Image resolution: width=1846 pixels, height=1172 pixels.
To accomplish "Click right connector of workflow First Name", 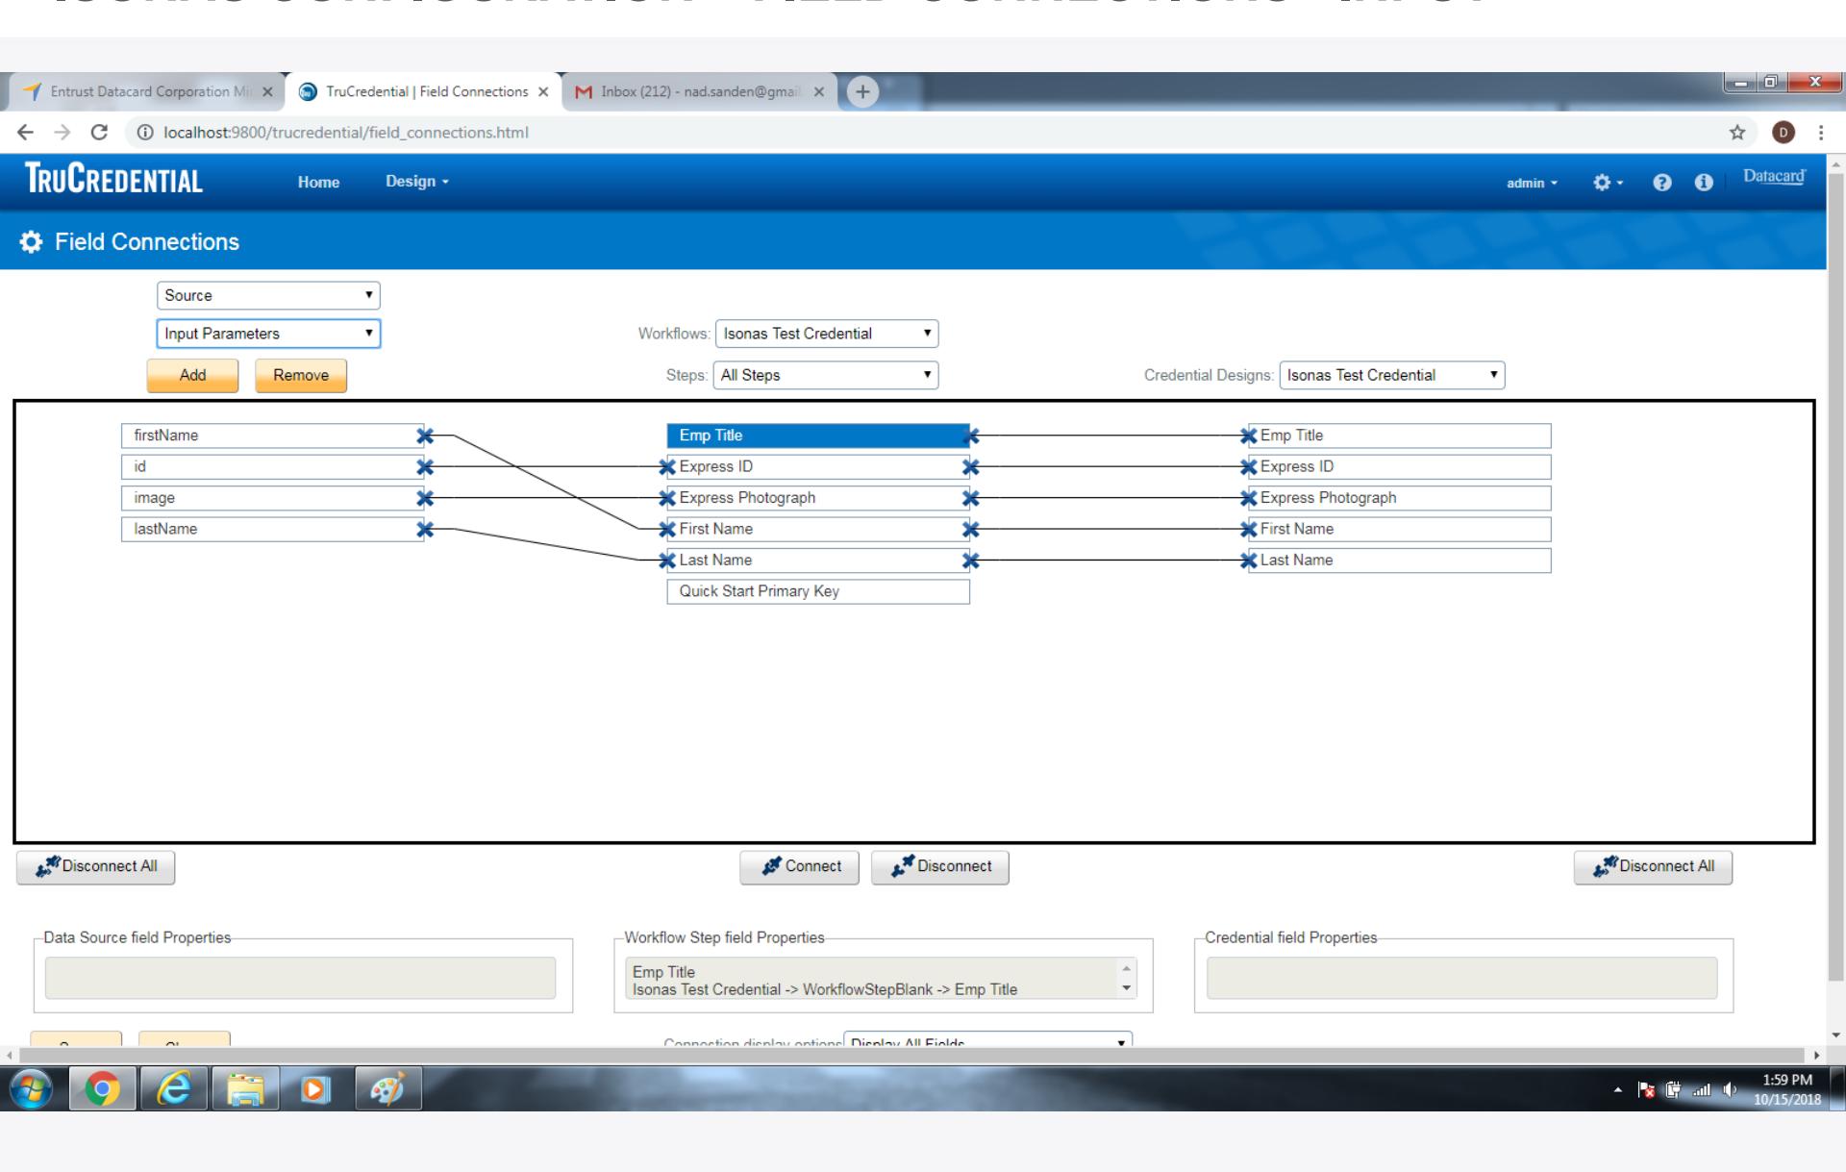I will tap(971, 530).
